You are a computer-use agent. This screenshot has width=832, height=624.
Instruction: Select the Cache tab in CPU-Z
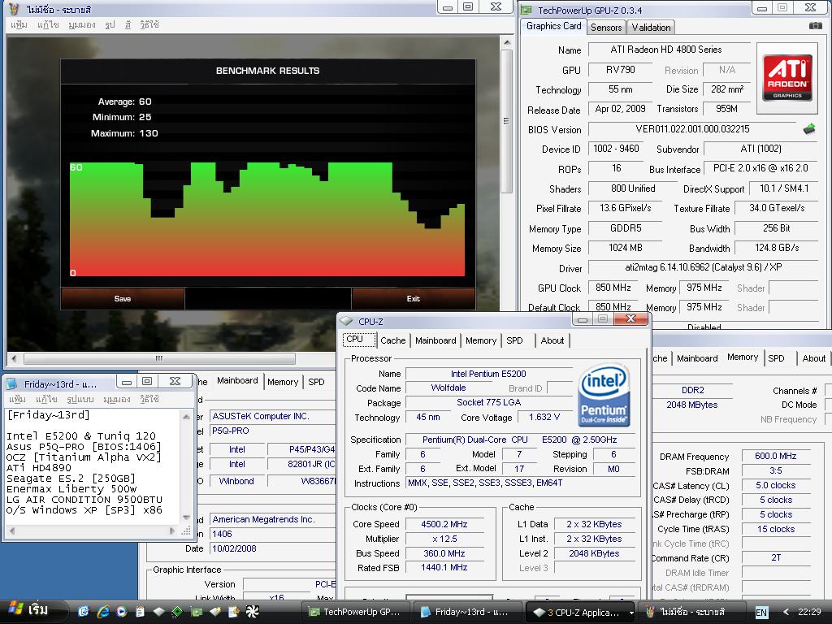pos(392,340)
